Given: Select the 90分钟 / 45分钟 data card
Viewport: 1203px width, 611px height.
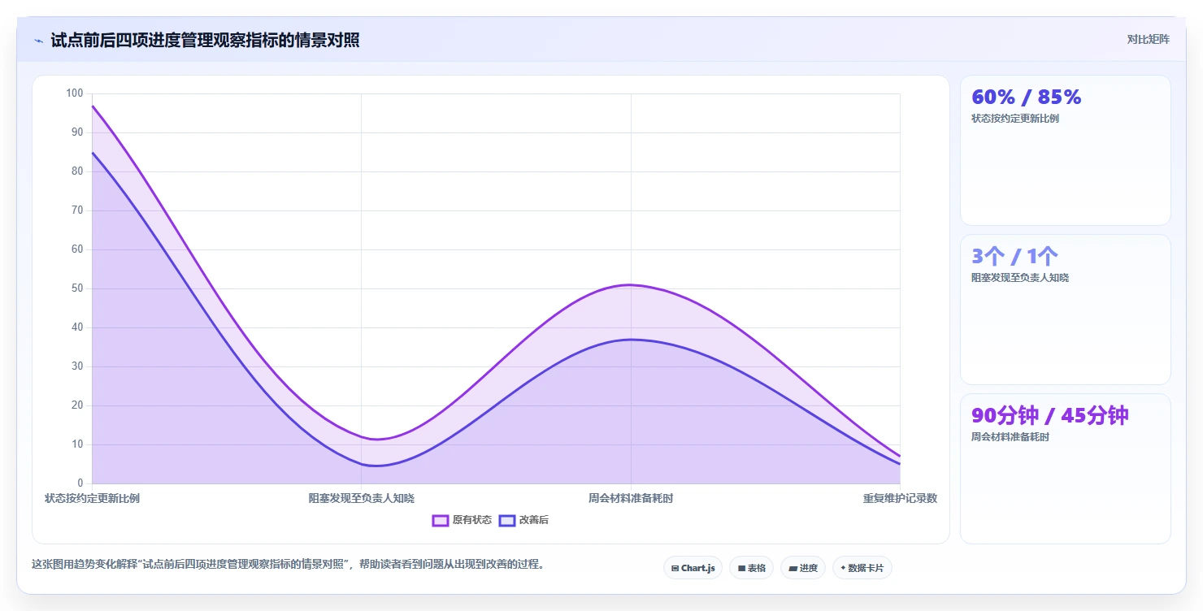Looking at the screenshot, I should [x=1065, y=469].
